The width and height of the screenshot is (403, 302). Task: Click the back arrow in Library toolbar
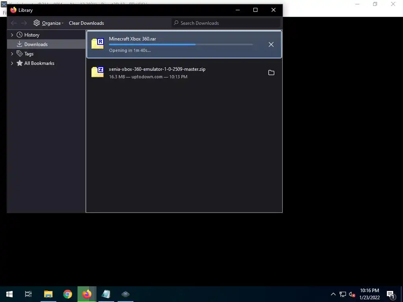click(x=14, y=23)
